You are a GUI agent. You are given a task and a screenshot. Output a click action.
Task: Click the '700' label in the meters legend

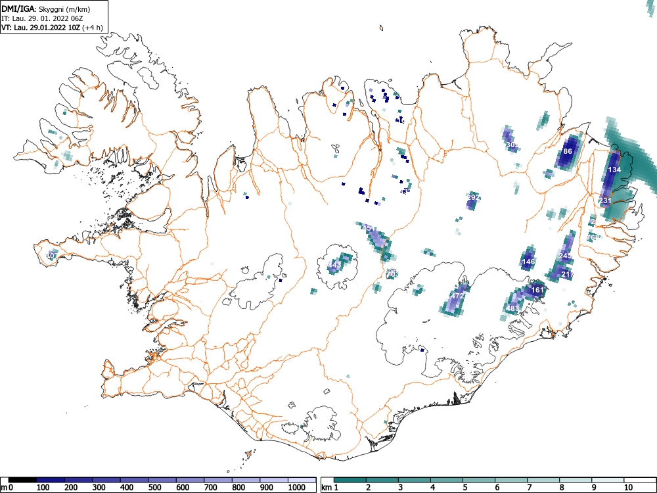pos(211,488)
